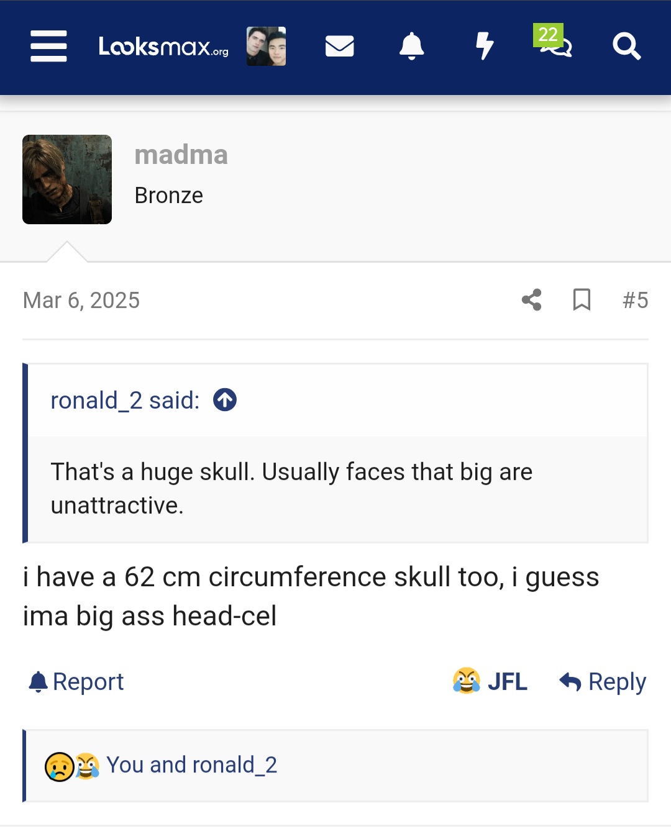This screenshot has width=671, height=829.
Task: Open the "ronald_2 said:" quote link
Action: coord(125,401)
